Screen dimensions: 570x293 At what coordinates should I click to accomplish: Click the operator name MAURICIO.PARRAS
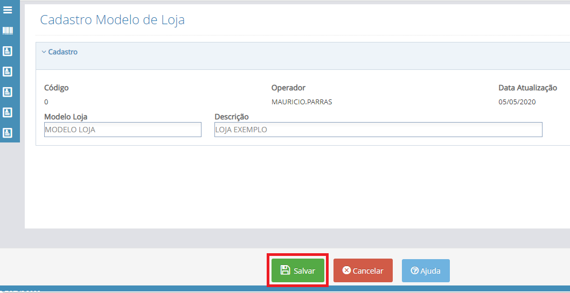(302, 102)
